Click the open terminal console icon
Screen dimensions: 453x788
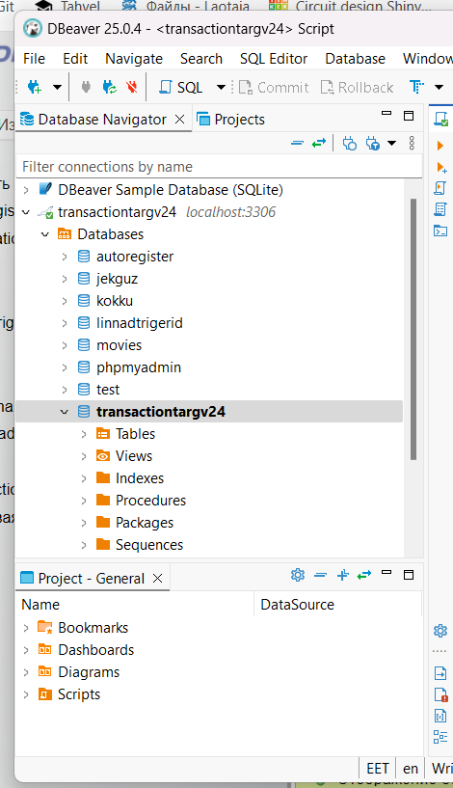[x=440, y=231]
